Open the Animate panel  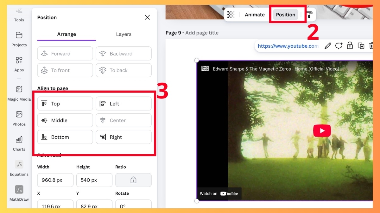[254, 14]
